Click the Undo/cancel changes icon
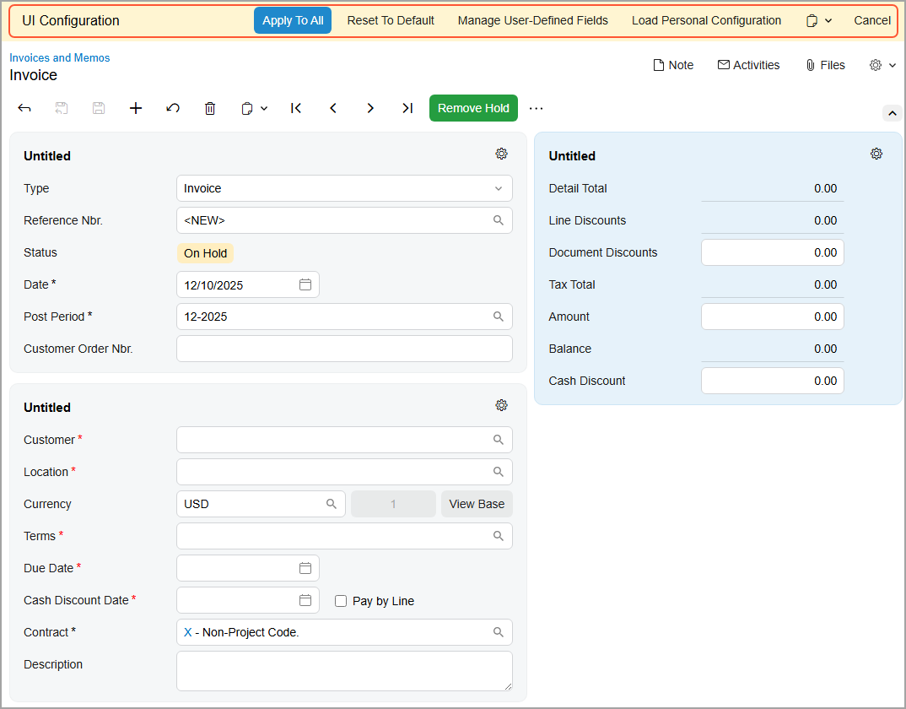Viewport: 906px width, 709px height. (x=173, y=108)
